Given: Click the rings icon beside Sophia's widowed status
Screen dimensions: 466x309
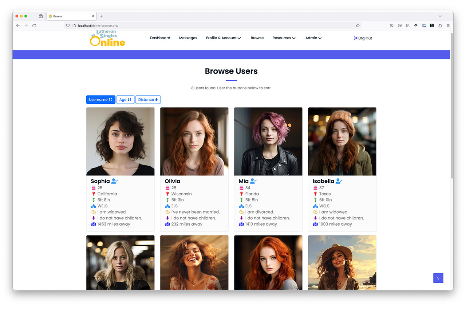Looking at the screenshot, I should 94,212.
